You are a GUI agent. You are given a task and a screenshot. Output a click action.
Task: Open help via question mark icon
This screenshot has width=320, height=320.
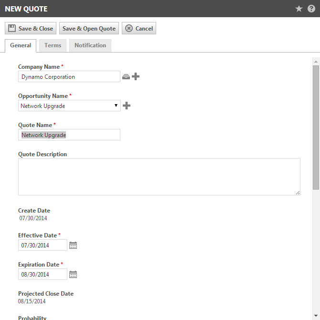[311, 9]
